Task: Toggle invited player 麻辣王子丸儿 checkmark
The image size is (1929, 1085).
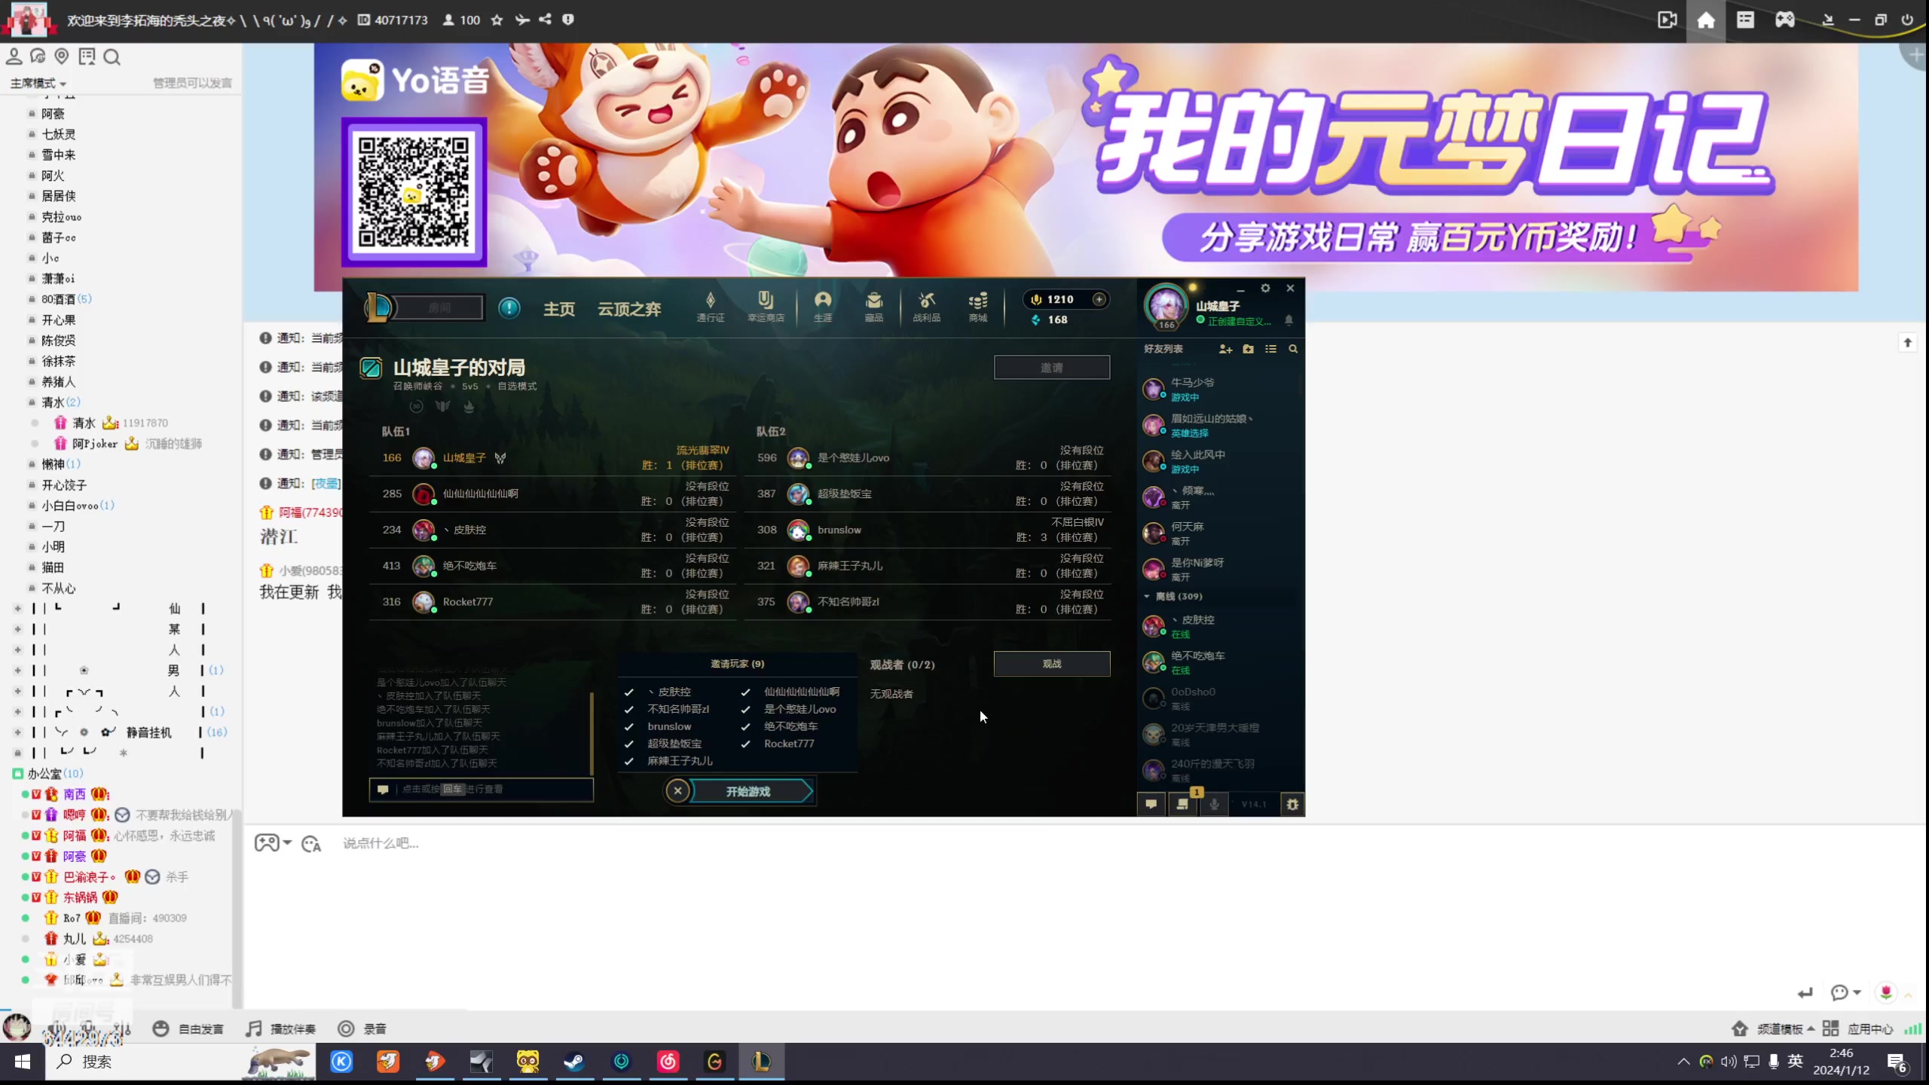Action: point(628,761)
